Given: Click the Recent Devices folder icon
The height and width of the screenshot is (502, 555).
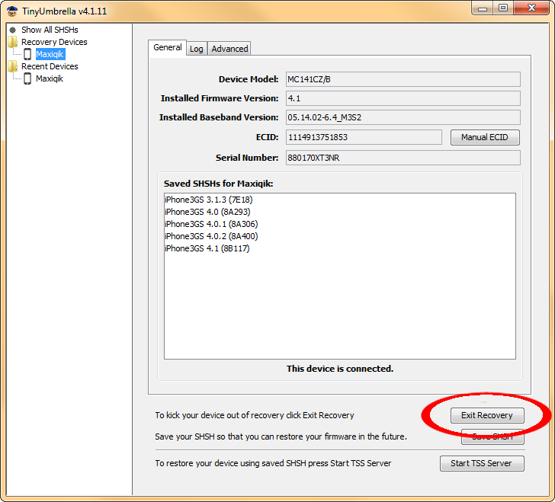Looking at the screenshot, I should click(x=13, y=66).
